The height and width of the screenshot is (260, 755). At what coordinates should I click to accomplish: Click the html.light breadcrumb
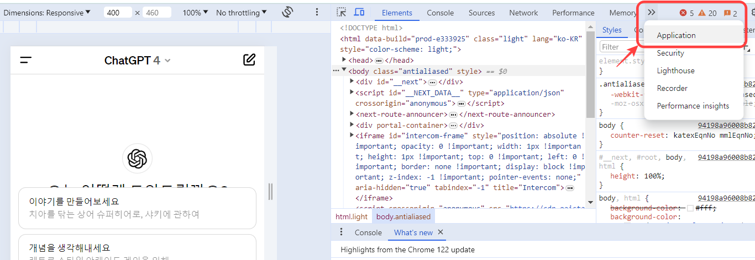pos(352,216)
